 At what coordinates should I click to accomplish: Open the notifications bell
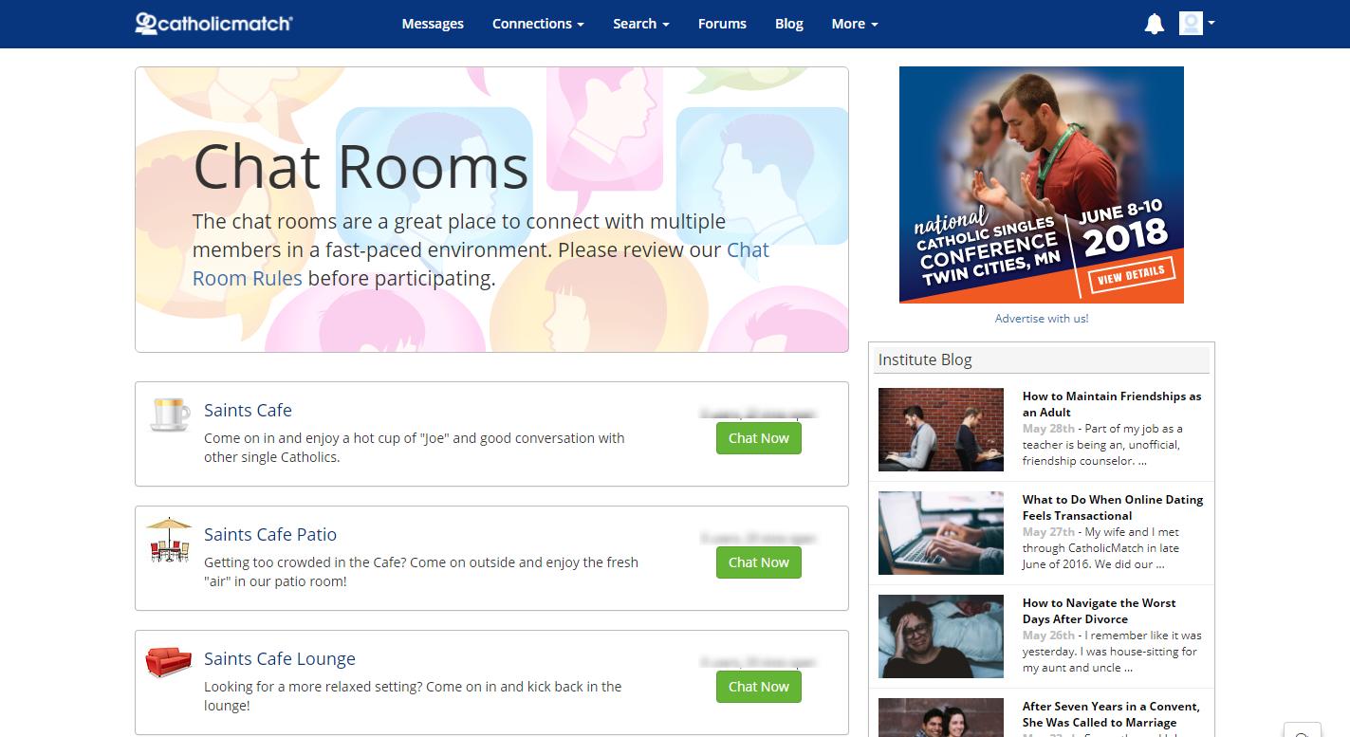tap(1154, 24)
